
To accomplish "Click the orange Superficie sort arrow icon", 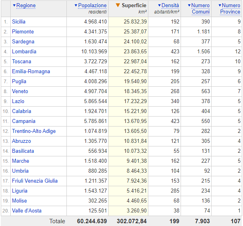I will (x=118, y=6).
